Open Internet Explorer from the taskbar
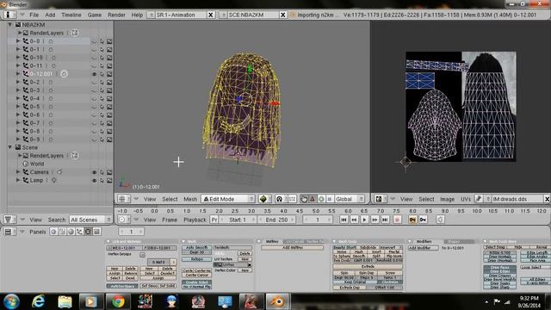Screen dimensions: 551x310 coord(38,301)
